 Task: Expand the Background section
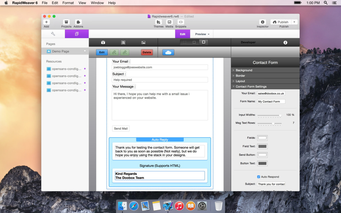(265, 70)
